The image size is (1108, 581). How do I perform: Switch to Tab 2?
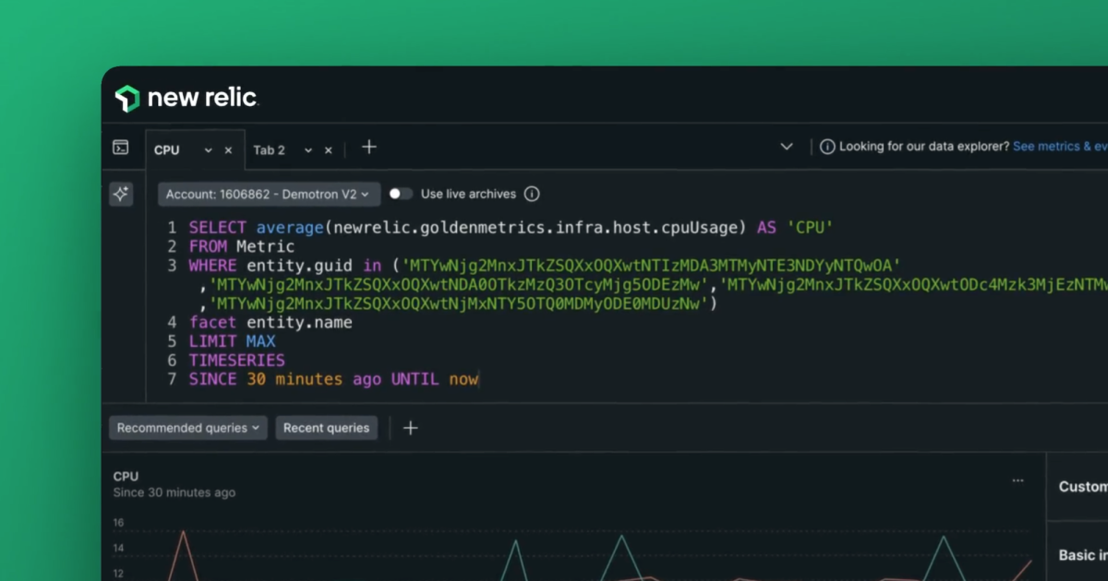coord(269,148)
